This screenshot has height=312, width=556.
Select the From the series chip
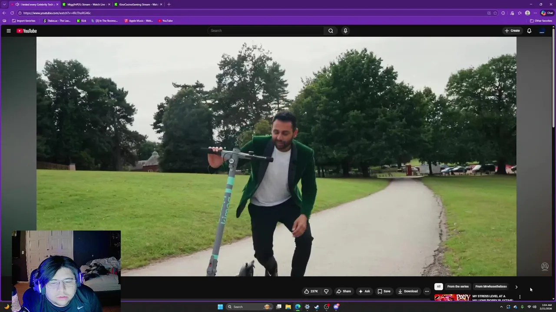pos(458,286)
